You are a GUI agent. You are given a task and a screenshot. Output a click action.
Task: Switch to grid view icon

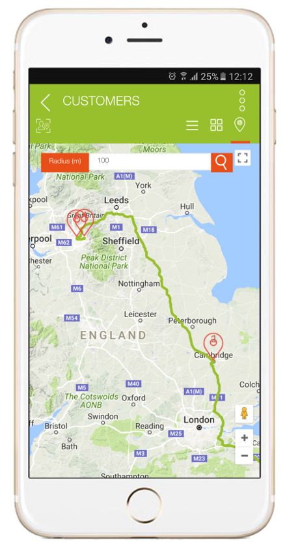point(216,125)
